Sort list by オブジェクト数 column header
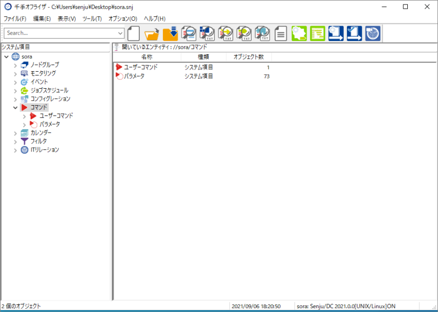This screenshot has height=312, width=438. click(249, 57)
